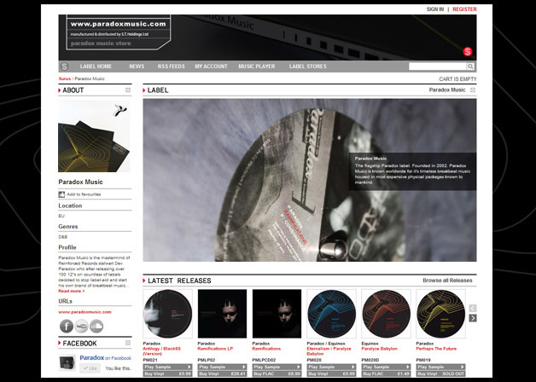Open RSS FEEDS in navigation bar
This screenshot has height=382, width=536.
[x=171, y=67]
